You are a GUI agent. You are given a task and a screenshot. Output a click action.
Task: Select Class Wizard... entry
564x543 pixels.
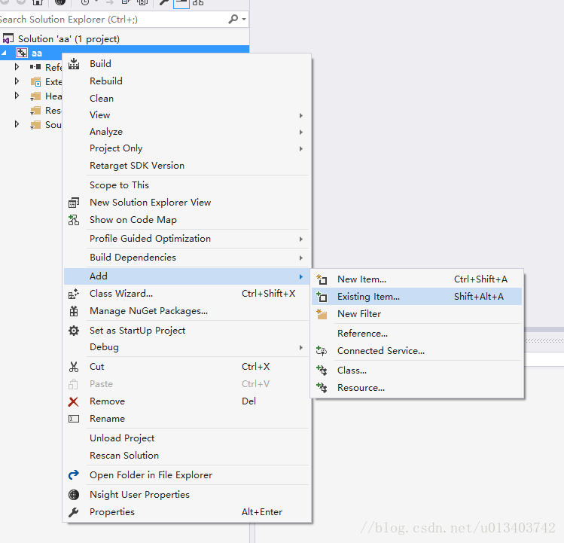click(186, 294)
